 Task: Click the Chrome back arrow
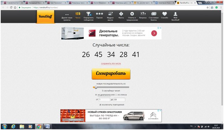click(x=4, y=7)
